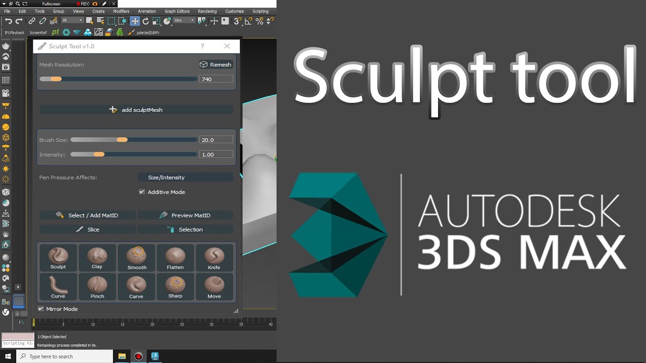
Task: Click the Slice button
Action: pyautogui.click(x=87, y=229)
